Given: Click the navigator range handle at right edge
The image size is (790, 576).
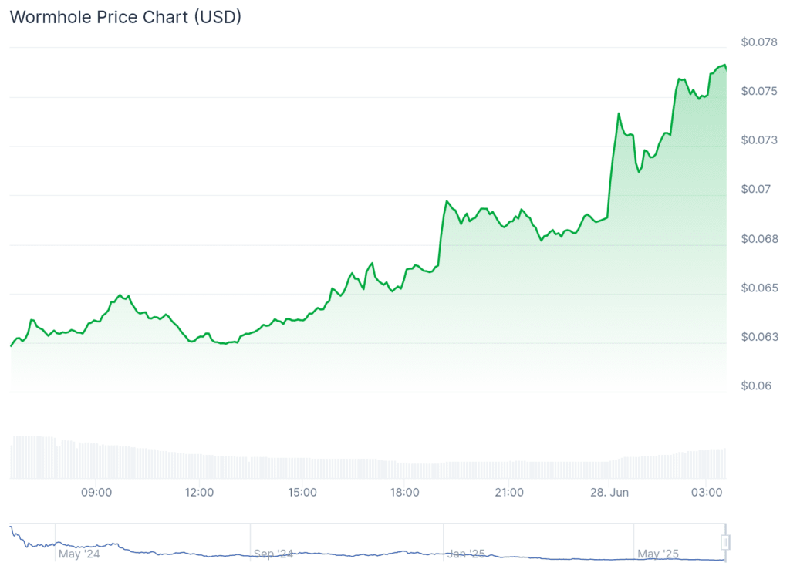Looking at the screenshot, I should [725, 542].
